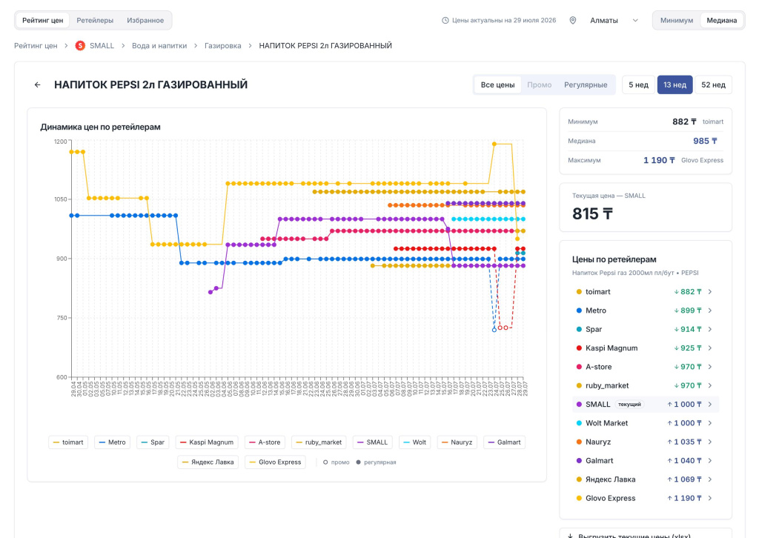Viewport: 759px width, 538px height.
Task: Click the Glovo Express legend color chip
Action: 252,462
